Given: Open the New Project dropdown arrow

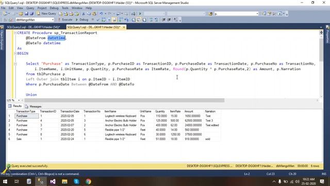Looking at the screenshot, I should (x=9, y=14).
